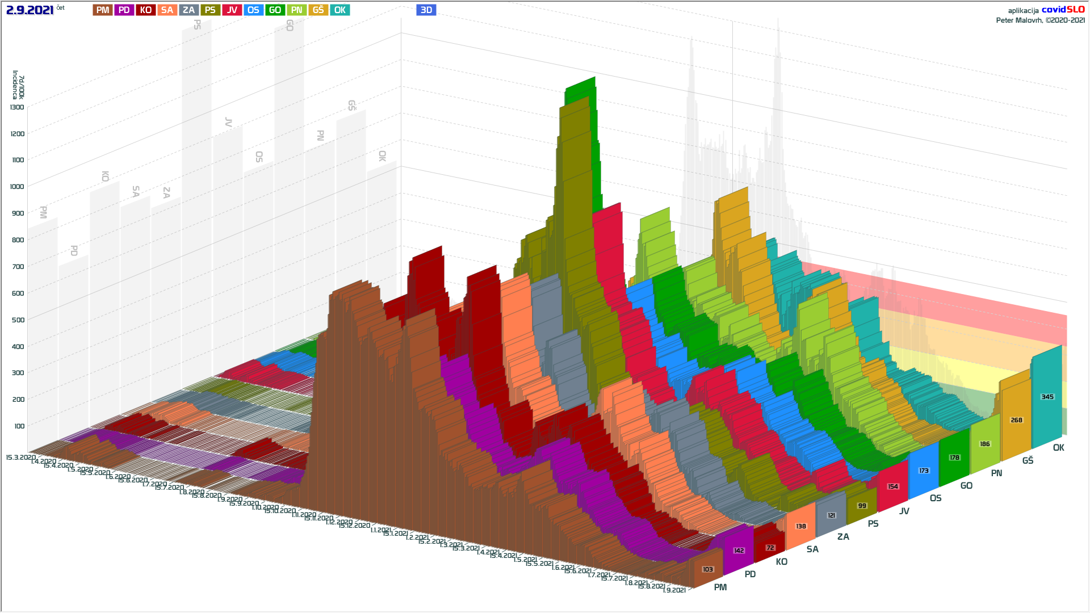Toggle the OS blue region button
Viewport: 1090px width, 613px height.
253,10
